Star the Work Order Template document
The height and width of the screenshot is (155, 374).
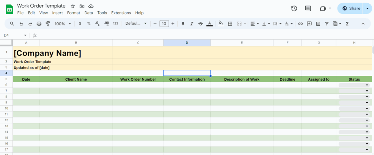[73, 6]
